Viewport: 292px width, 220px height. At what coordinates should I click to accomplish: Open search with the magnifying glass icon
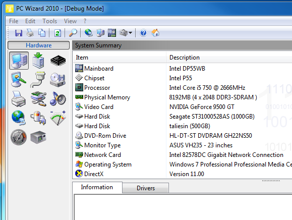click(73, 33)
